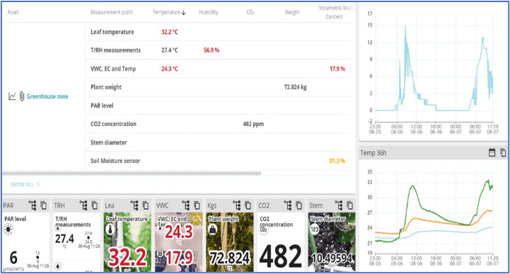This screenshot has height=274, width=510.
Task: Click SHOW ALL link
Action: tap(25, 185)
